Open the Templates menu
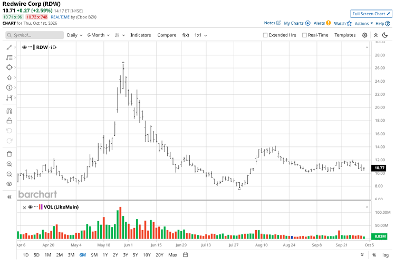The height and width of the screenshot is (267, 405). tap(345, 35)
